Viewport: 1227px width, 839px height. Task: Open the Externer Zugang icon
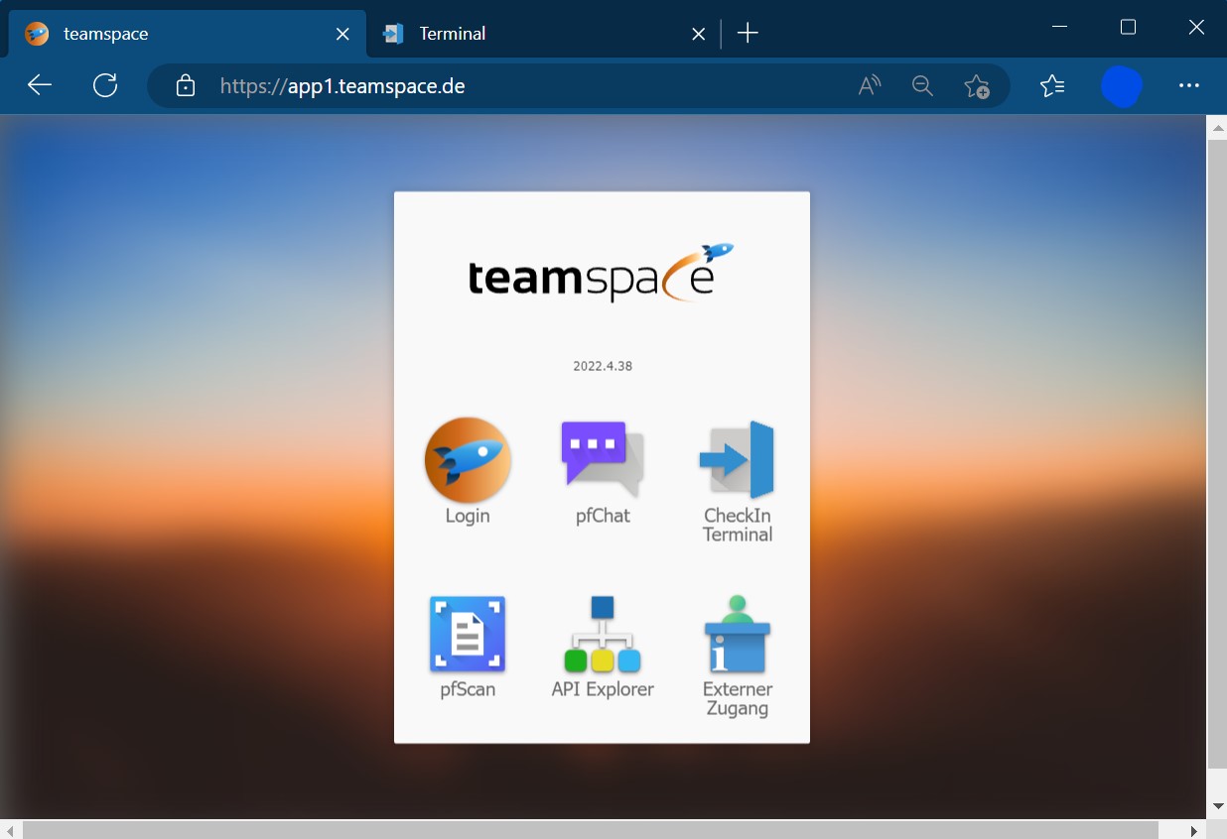(737, 634)
